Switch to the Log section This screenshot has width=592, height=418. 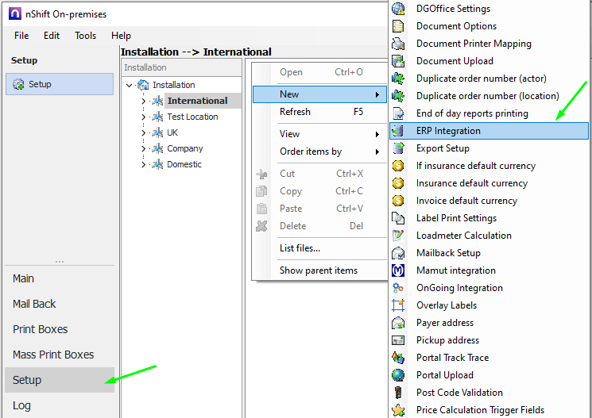pos(60,405)
